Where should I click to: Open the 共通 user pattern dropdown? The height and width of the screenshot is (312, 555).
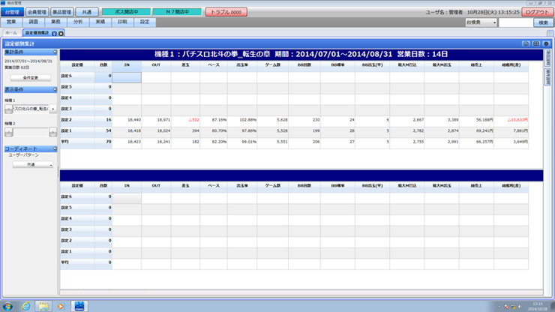pos(33,165)
